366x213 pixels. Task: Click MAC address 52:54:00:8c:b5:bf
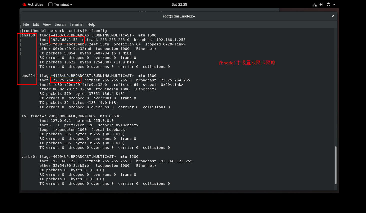72,166
